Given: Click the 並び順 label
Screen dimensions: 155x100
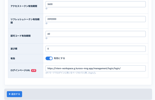Looking at the screenshot, I should pyautogui.click(x=14, y=49).
